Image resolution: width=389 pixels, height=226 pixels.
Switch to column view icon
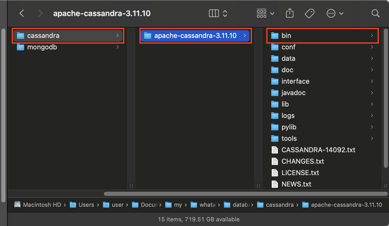(x=214, y=13)
